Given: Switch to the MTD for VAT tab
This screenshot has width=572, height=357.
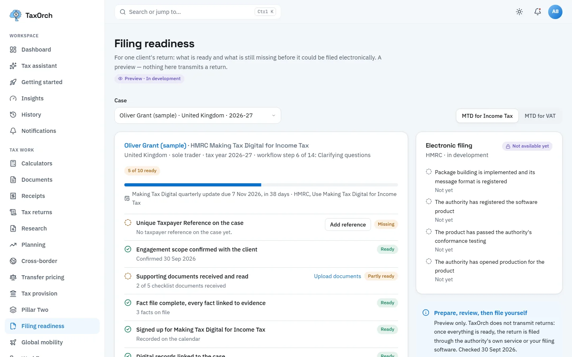Looking at the screenshot, I should 540,116.
